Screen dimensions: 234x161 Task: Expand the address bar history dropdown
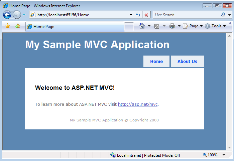click(x=131, y=15)
